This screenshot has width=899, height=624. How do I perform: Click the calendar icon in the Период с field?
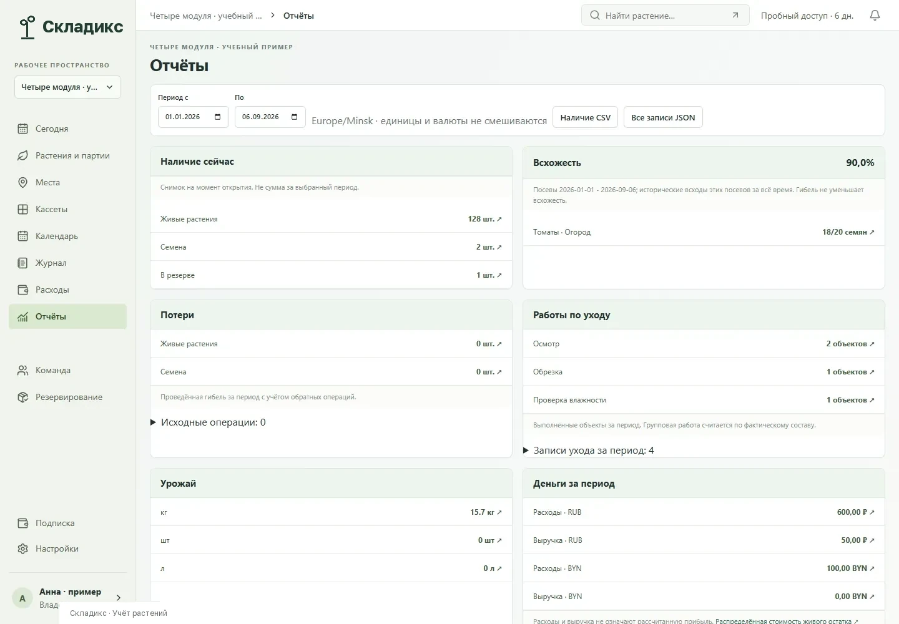pyautogui.click(x=217, y=117)
